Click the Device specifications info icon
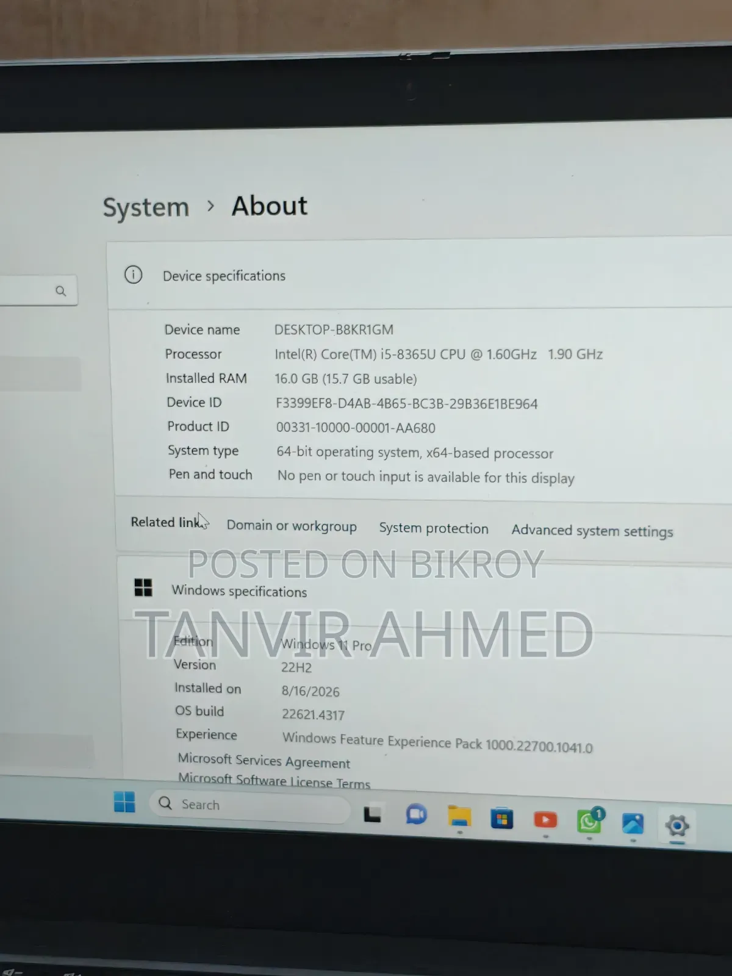The height and width of the screenshot is (976, 732). point(133,274)
